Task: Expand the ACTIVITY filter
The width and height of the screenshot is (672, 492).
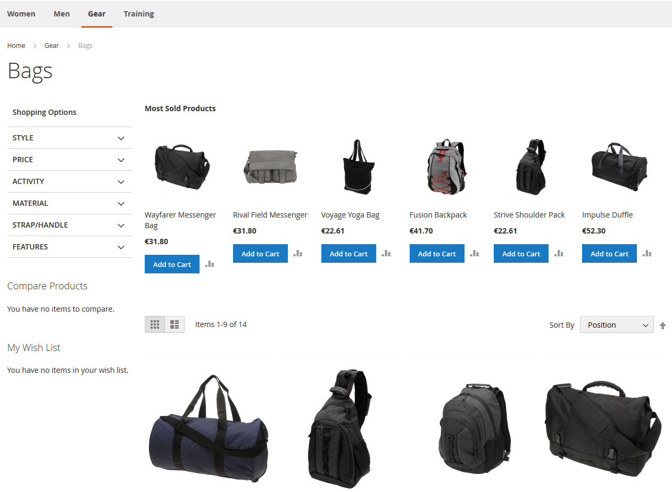Action: (x=69, y=181)
